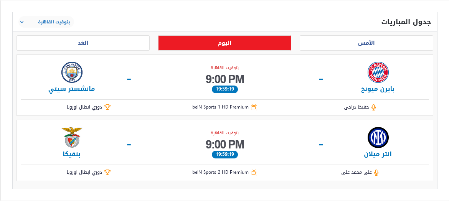Click TV icon next to beIN Sports 1
The image size is (449, 201).
(254, 107)
